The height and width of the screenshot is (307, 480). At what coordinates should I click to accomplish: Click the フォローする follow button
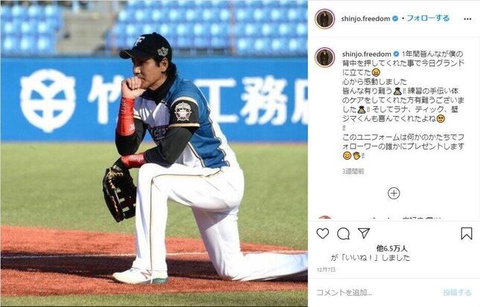tap(428, 19)
